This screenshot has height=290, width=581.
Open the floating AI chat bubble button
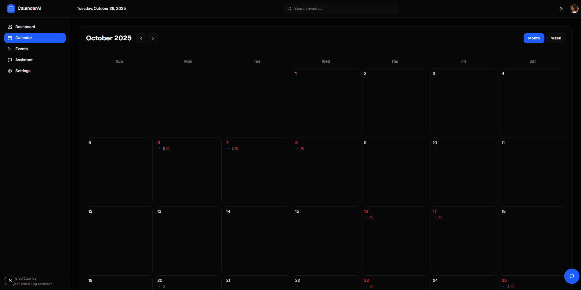(572, 276)
